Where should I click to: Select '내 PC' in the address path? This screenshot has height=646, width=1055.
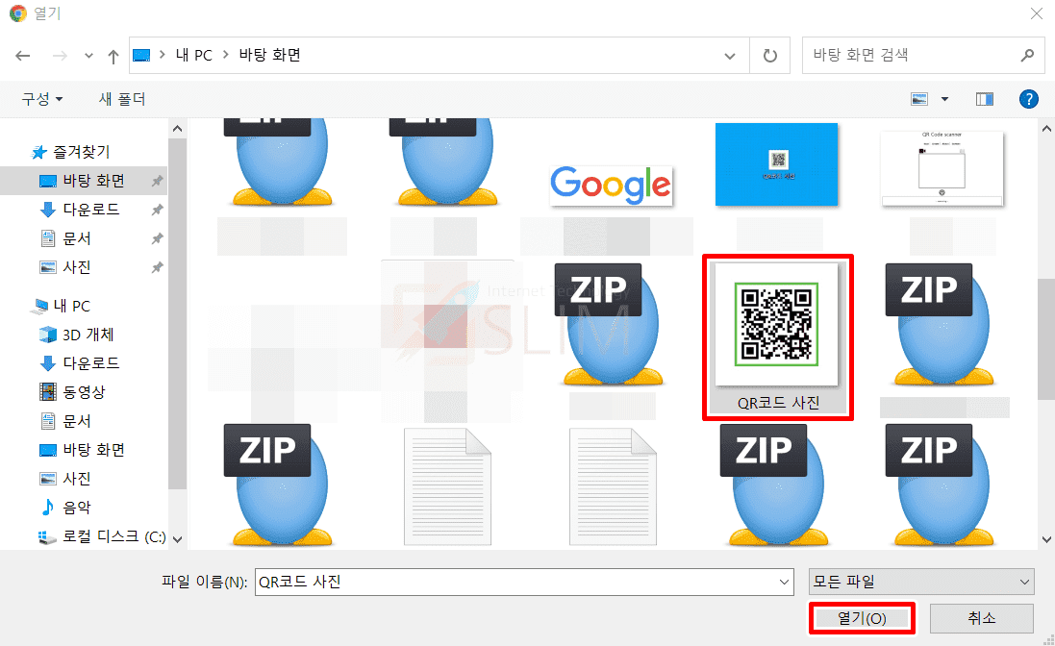[x=193, y=55]
